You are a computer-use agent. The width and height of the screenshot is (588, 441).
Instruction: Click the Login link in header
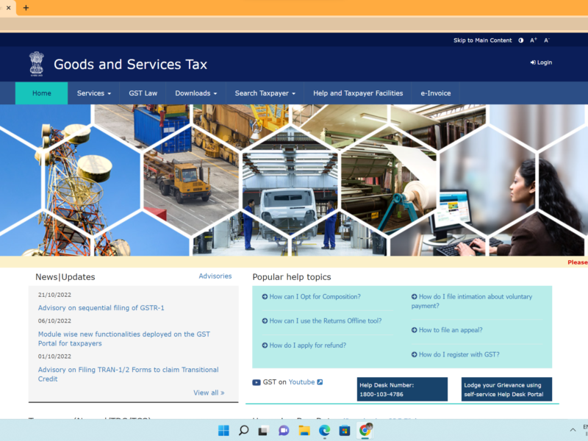coord(541,62)
